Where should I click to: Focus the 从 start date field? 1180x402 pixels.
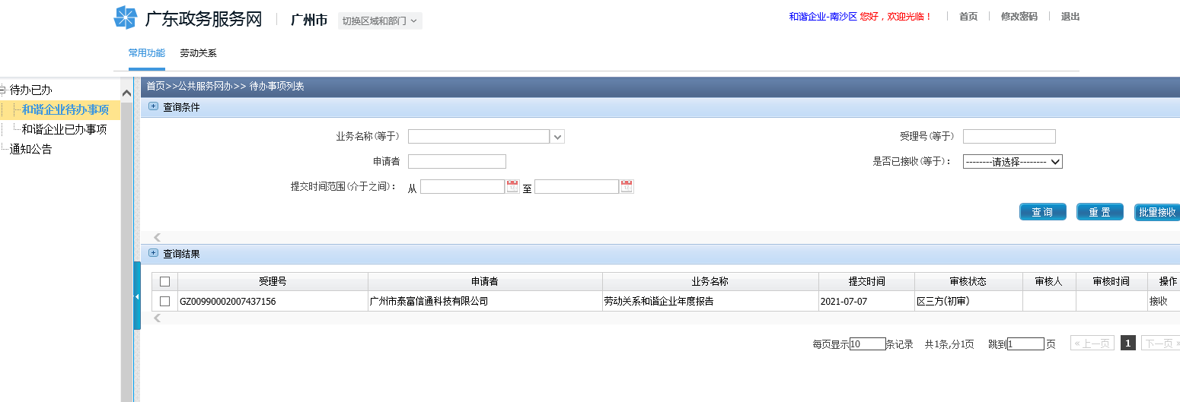pos(463,187)
